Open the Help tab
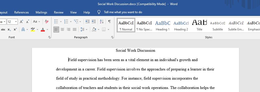260x92 pixels. click(x=87, y=12)
